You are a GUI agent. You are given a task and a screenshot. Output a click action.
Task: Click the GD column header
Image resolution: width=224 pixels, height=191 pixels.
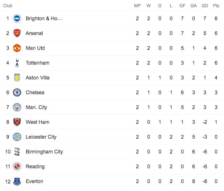pyautogui.click(x=205, y=6)
